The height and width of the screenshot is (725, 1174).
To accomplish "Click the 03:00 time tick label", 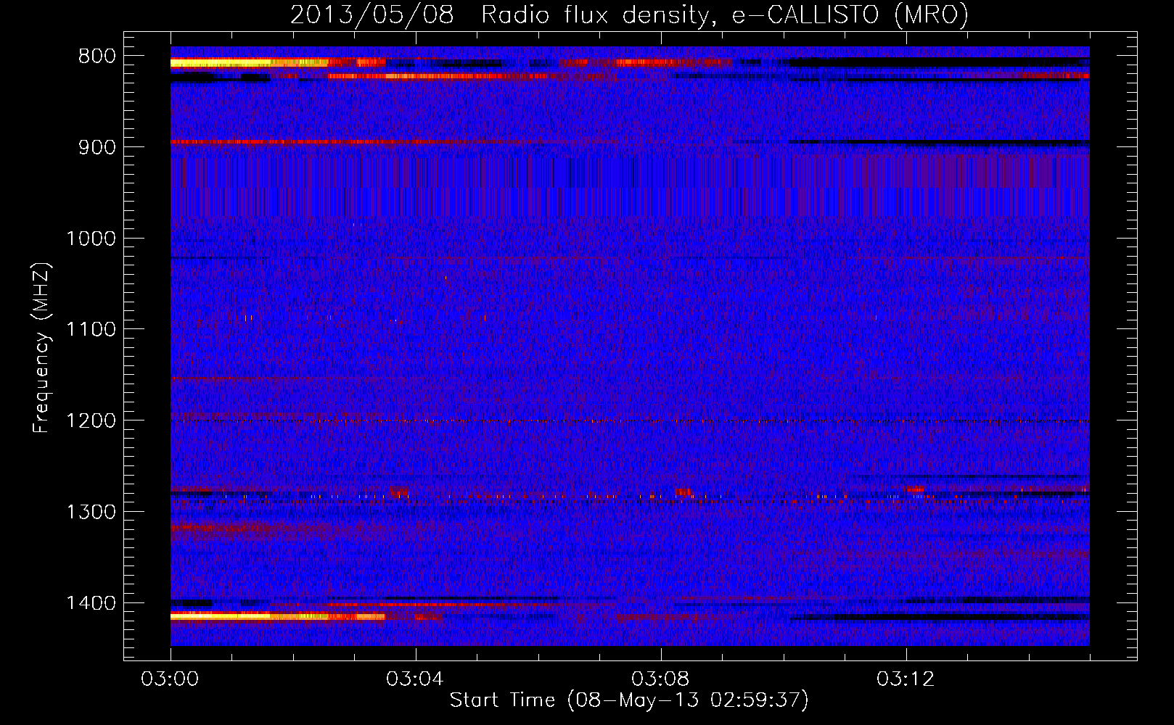I will coord(171,679).
